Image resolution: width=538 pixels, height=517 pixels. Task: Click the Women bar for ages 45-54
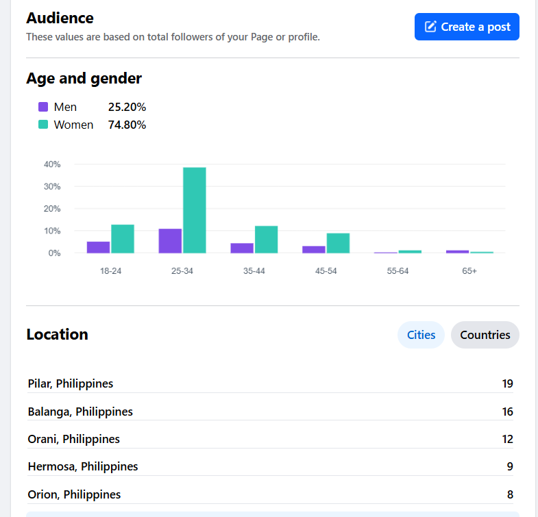(x=338, y=243)
